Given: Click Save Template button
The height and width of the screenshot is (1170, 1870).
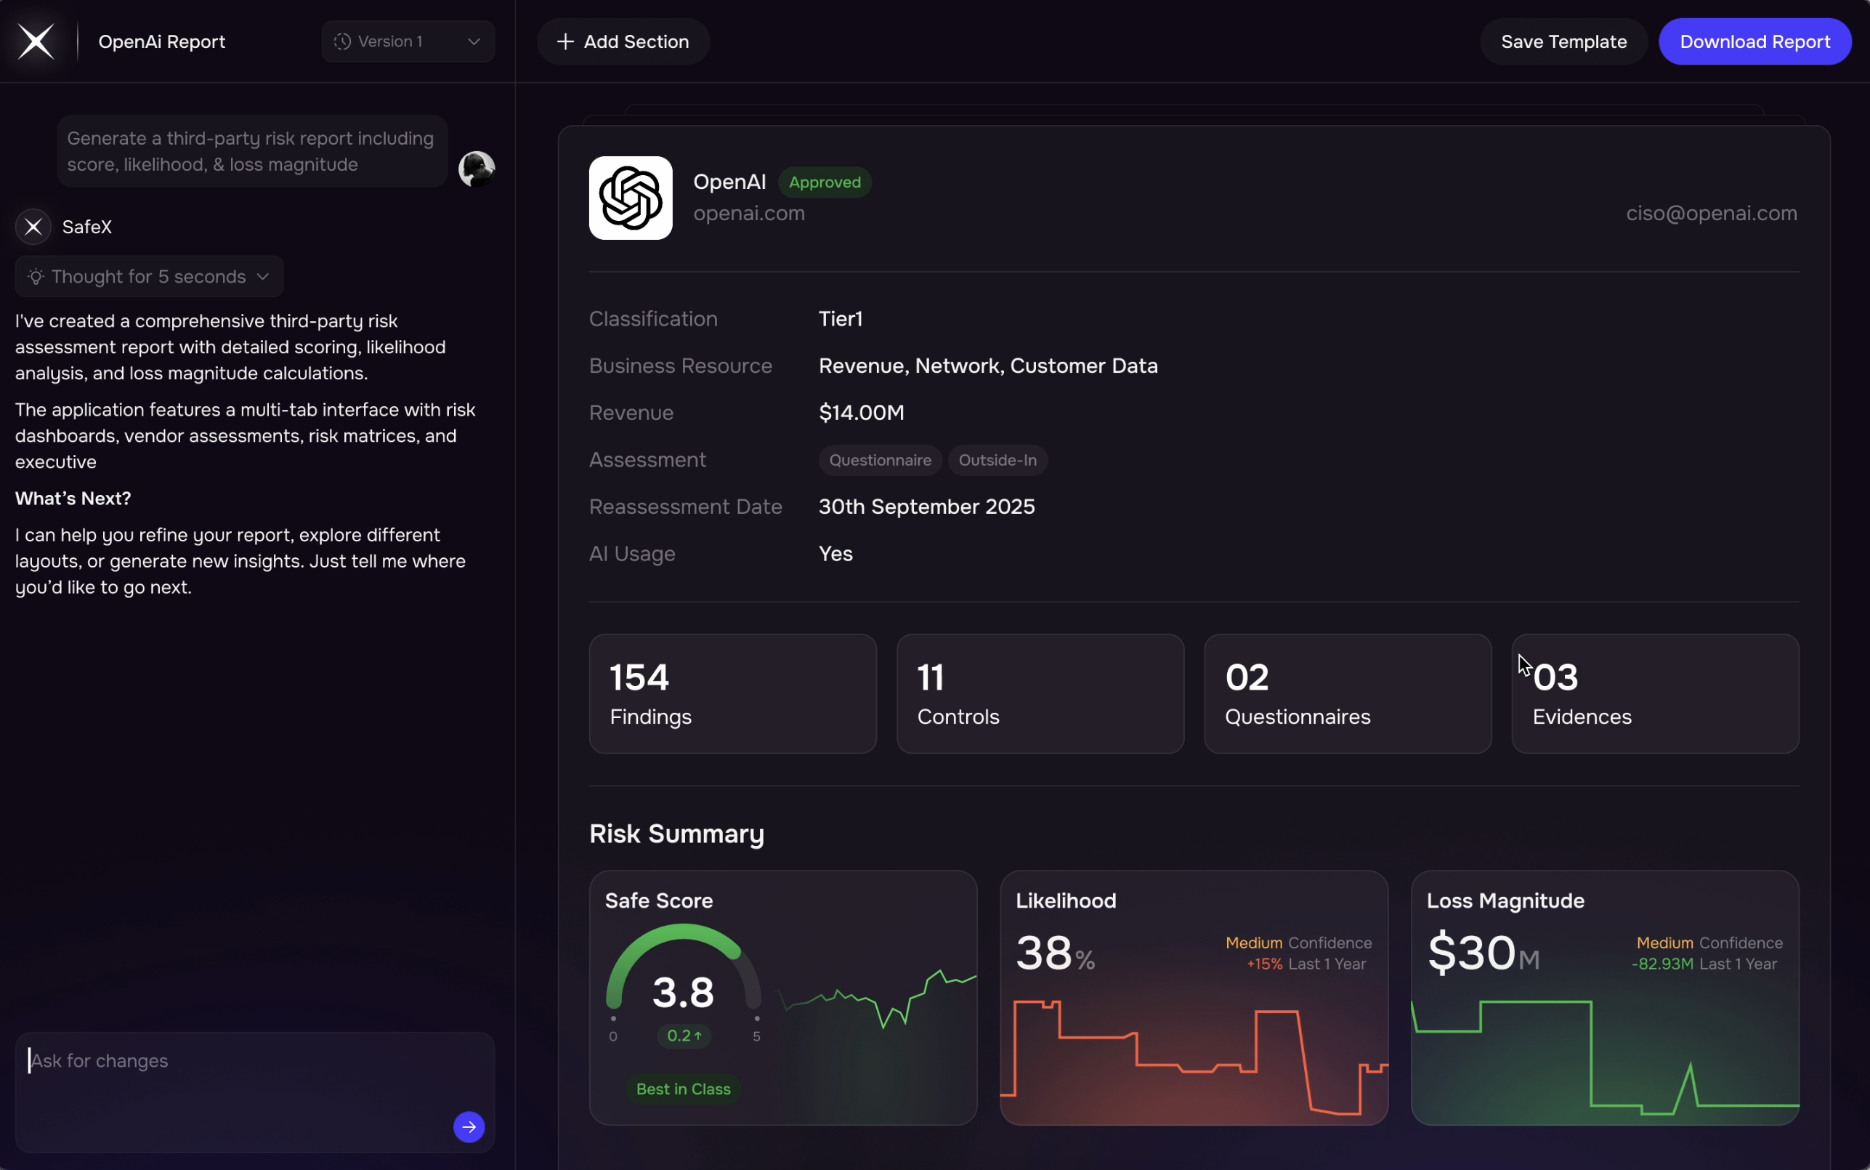Looking at the screenshot, I should [x=1563, y=42].
